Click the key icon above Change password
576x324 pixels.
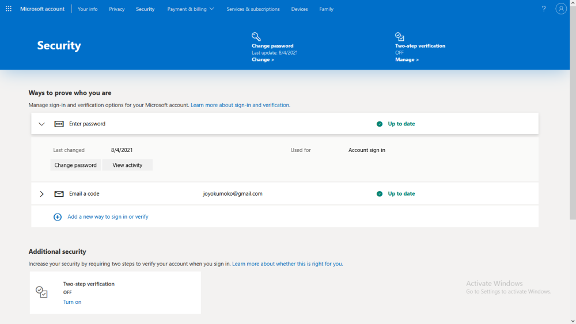(x=256, y=36)
